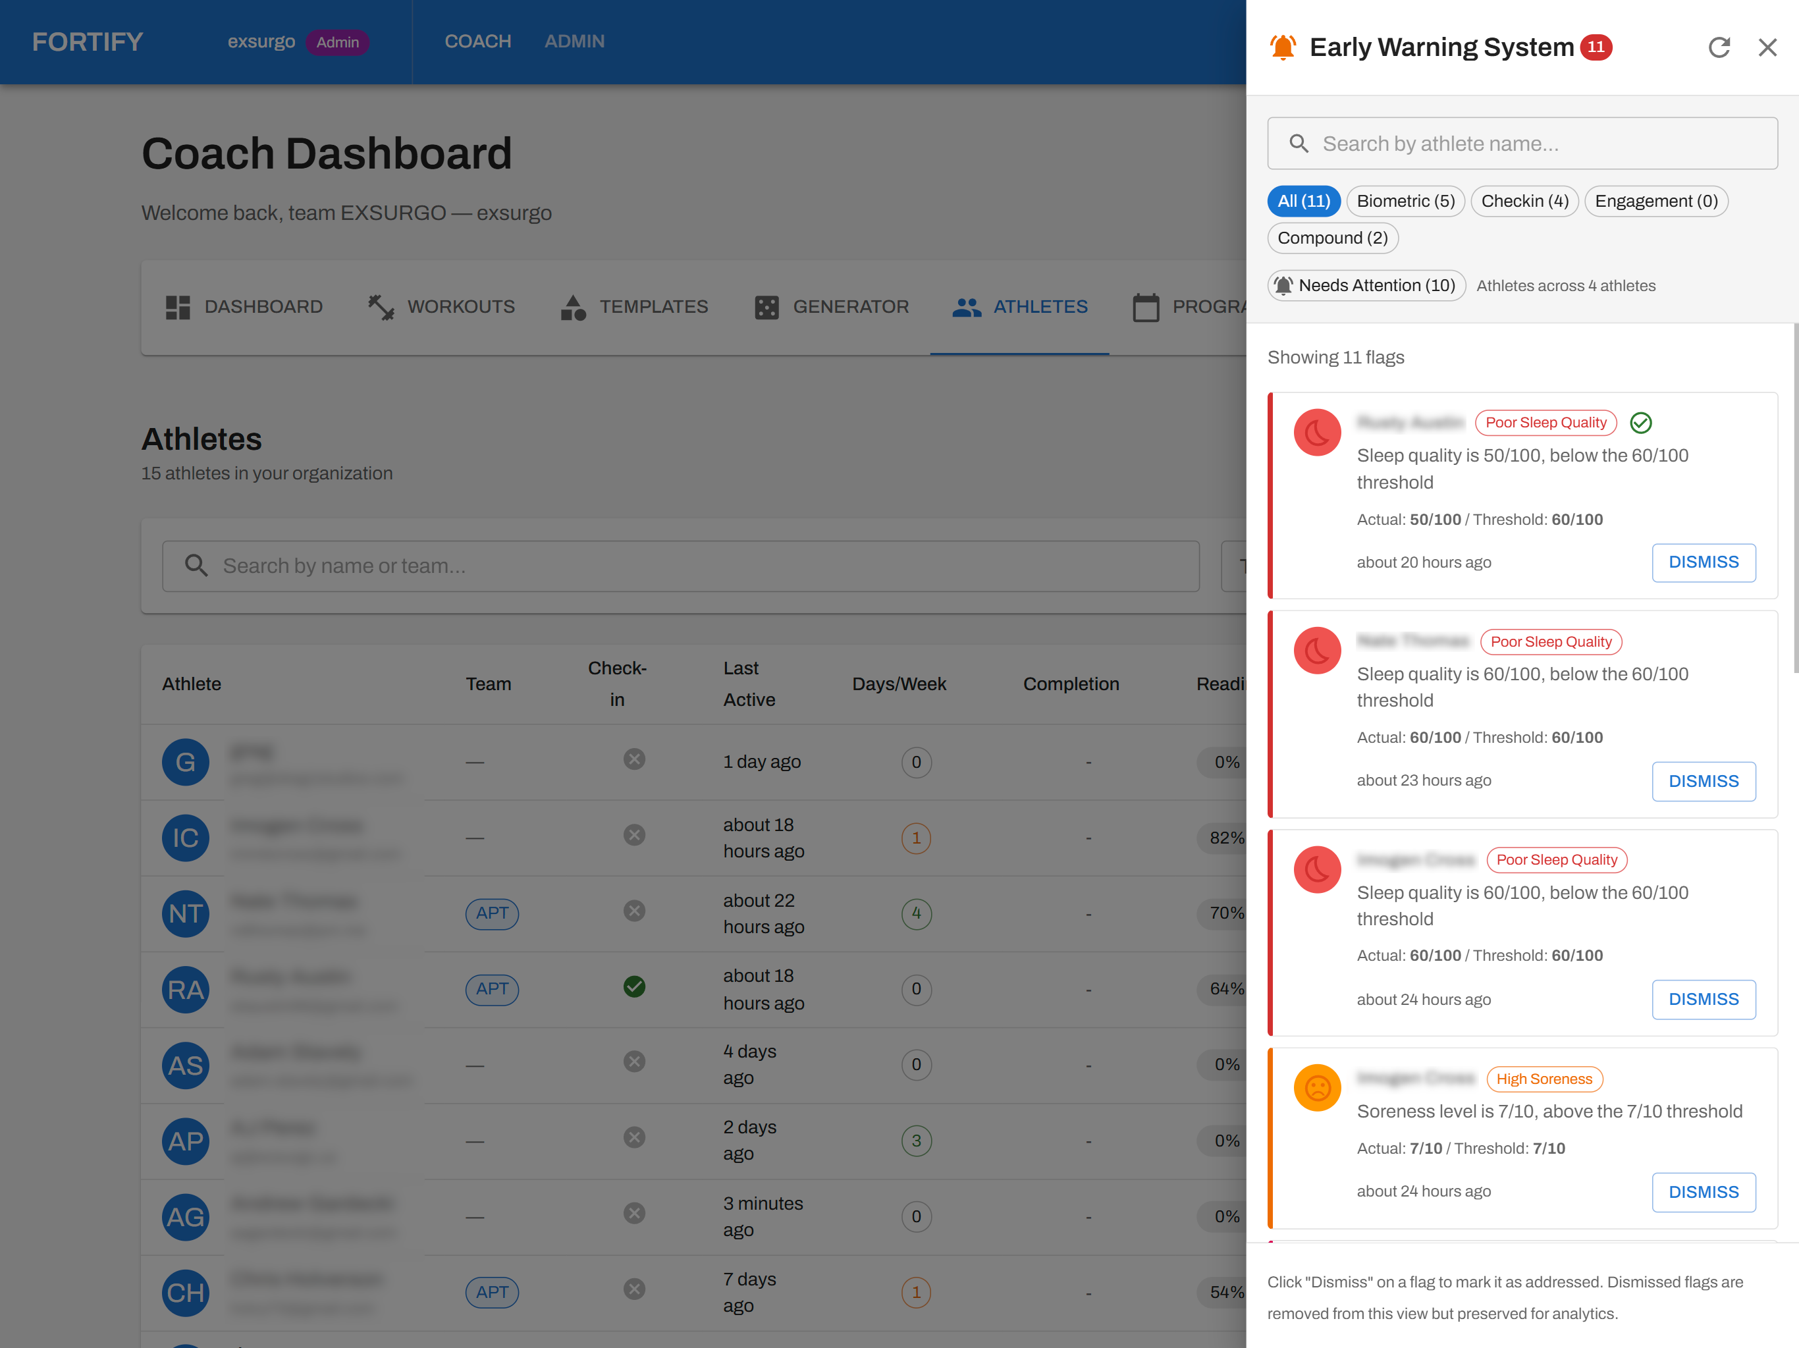Dismiss Nate Thomas's sleep quality flag

pos(1704,781)
